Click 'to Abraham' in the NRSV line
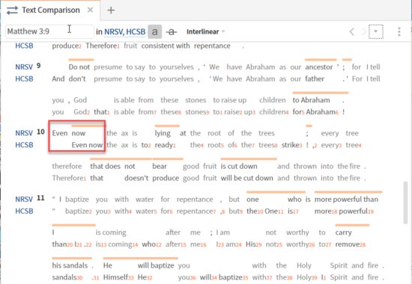The width and height of the screenshot is (412, 284). pyautogui.click(x=311, y=100)
